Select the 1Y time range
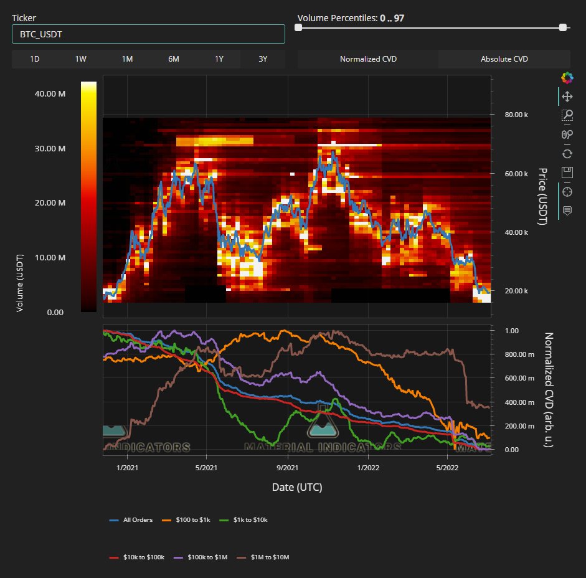This screenshot has height=578, width=586. [x=219, y=59]
